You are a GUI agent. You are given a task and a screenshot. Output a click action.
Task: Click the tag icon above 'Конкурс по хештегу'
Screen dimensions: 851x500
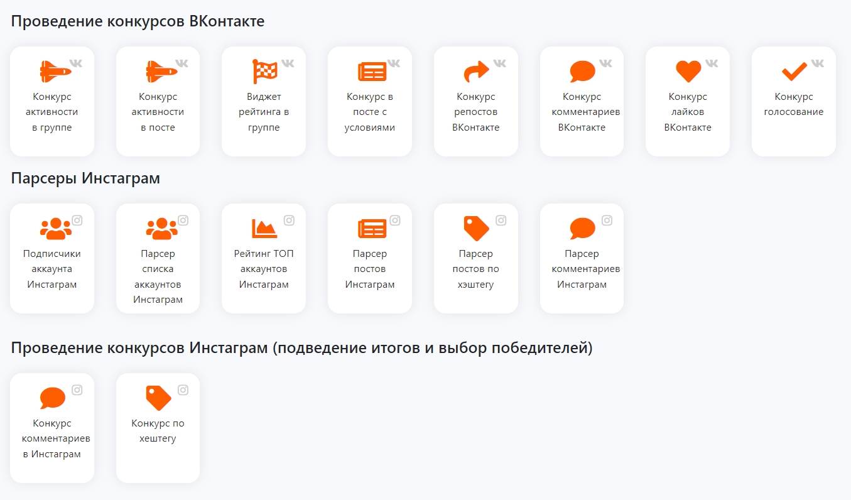[x=158, y=398]
